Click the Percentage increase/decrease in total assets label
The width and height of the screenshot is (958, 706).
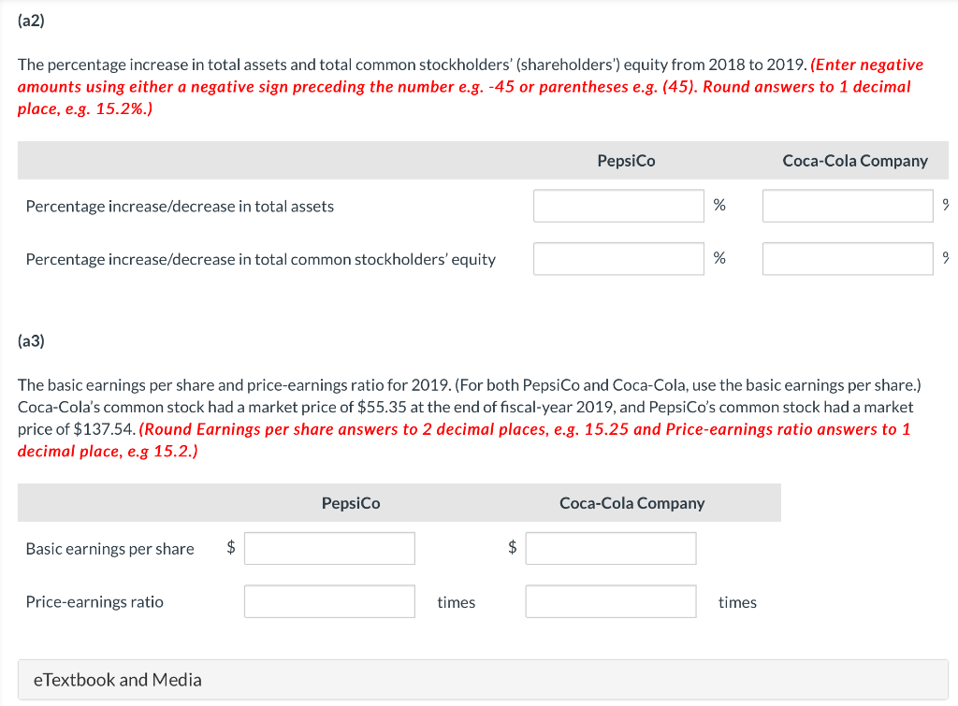coord(181,206)
